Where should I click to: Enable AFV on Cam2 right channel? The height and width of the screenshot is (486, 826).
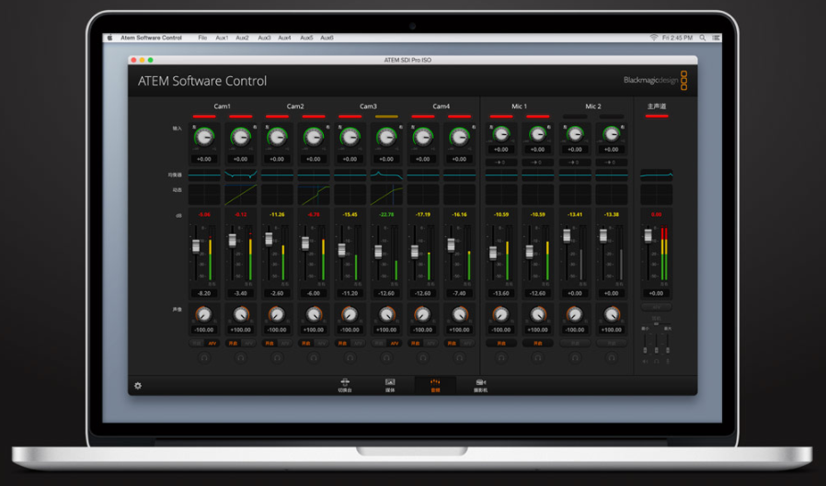[x=321, y=344]
